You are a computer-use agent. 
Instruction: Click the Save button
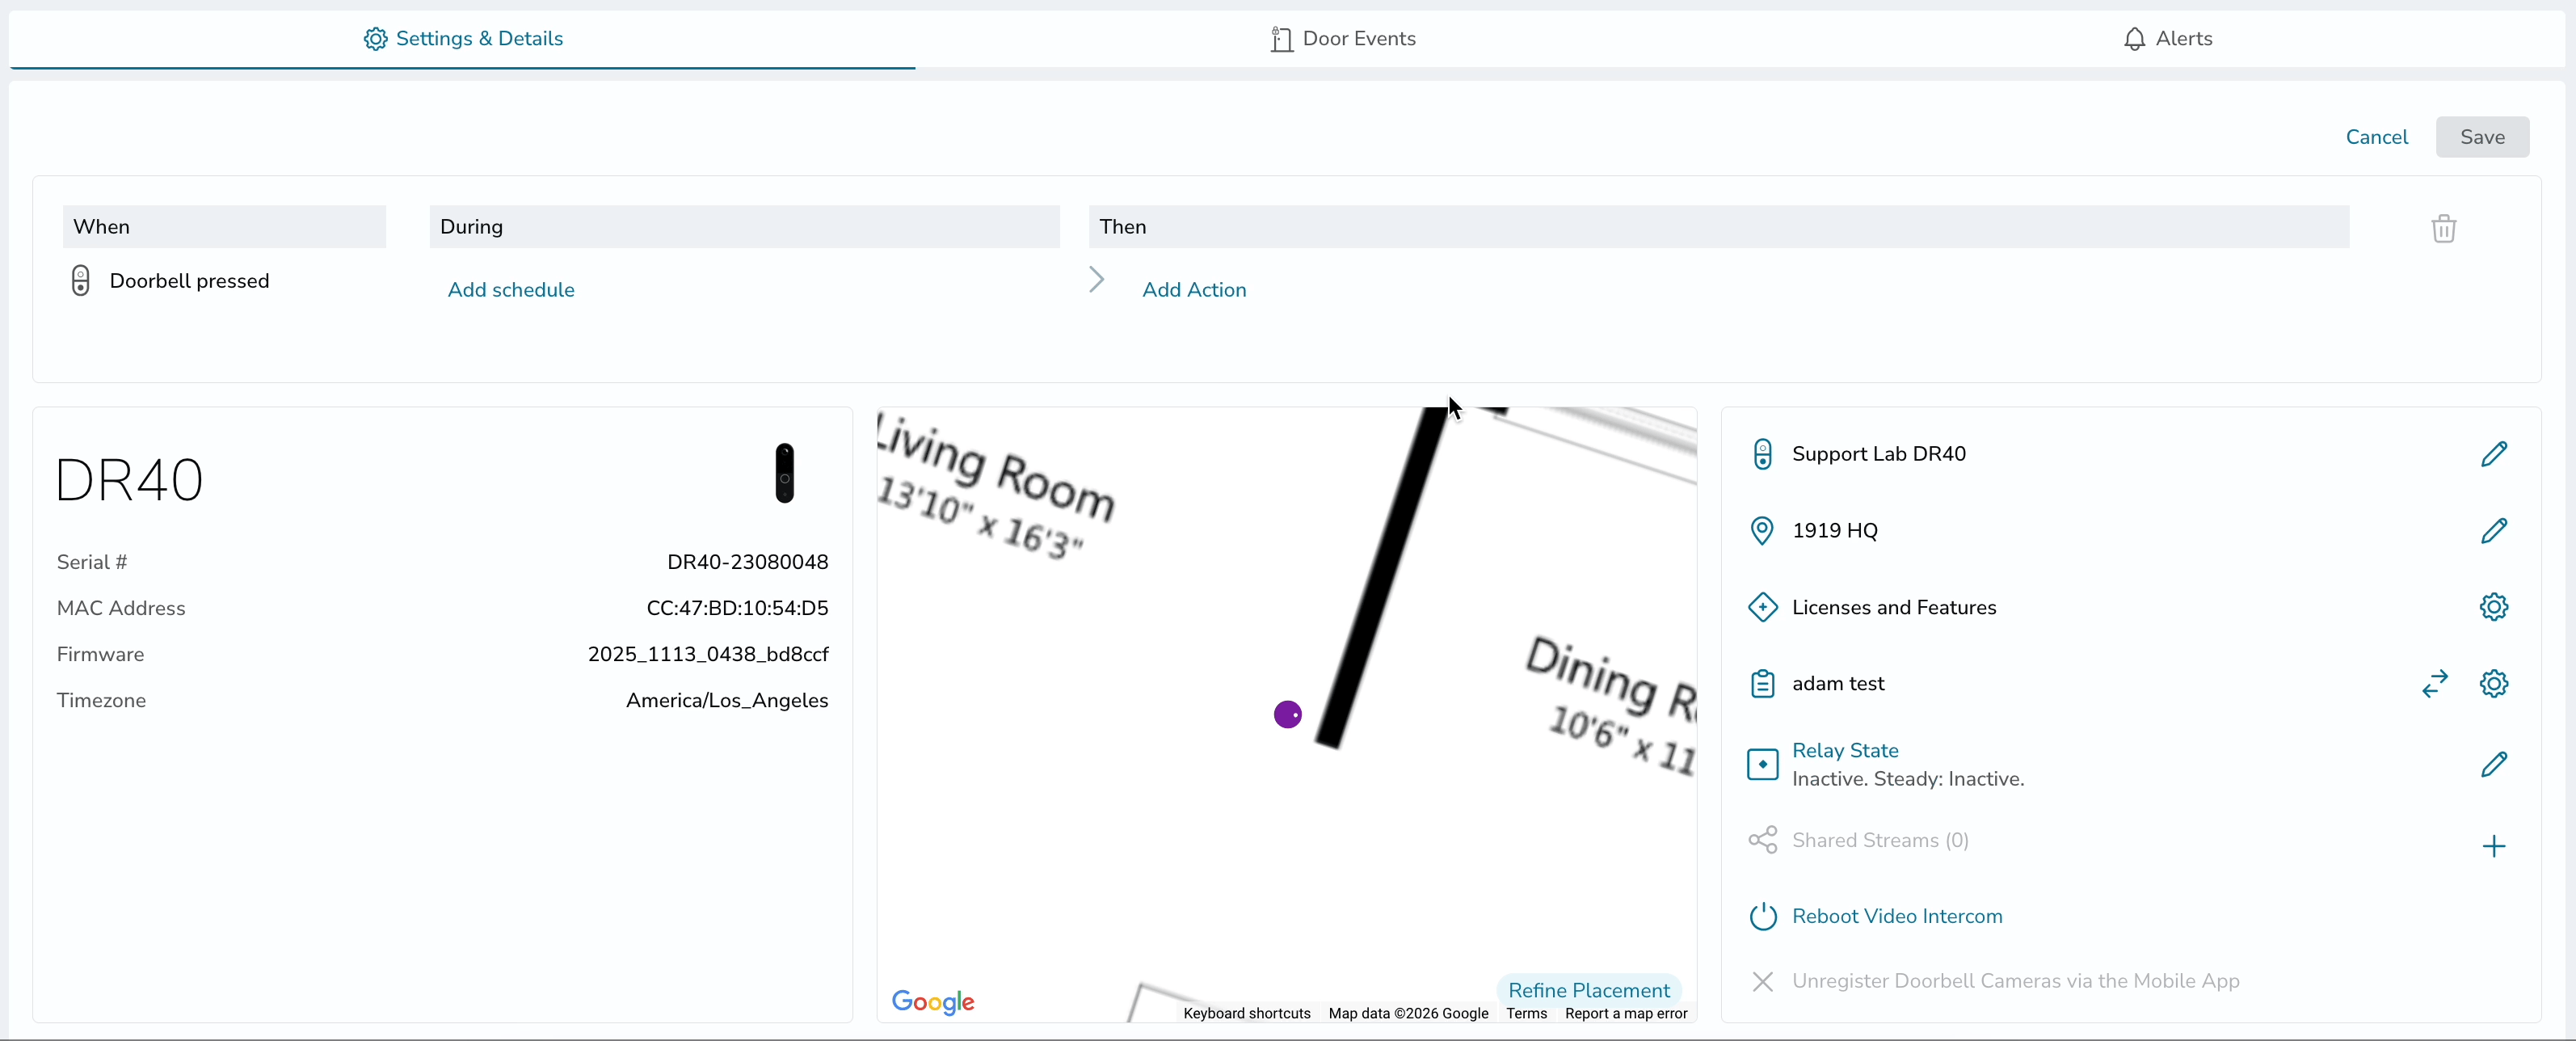2482,137
